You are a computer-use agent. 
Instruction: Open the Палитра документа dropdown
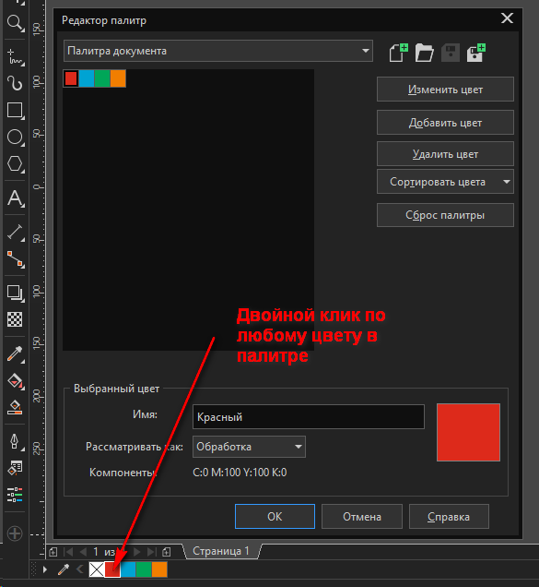(218, 51)
